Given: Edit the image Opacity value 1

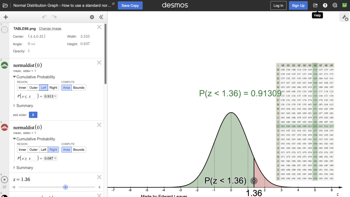Looking at the screenshot, I should [x=29, y=51].
